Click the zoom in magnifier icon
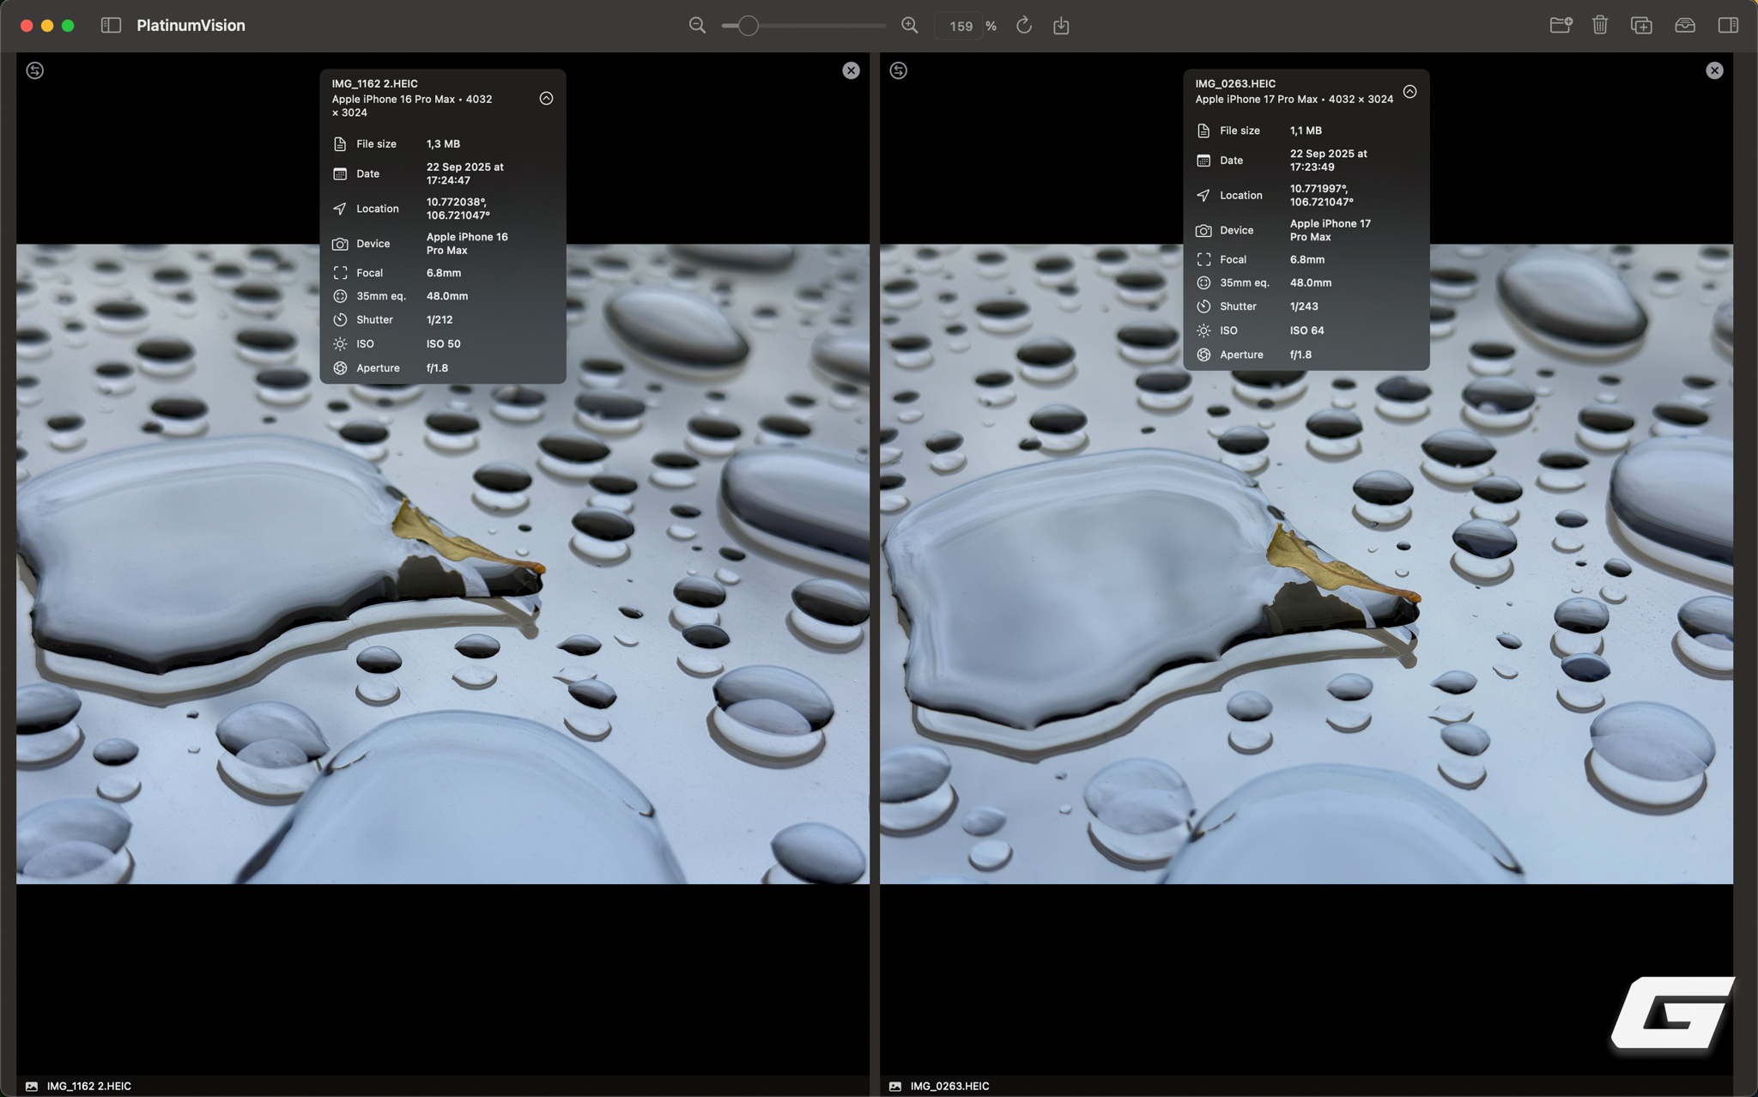Viewport: 1758px width, 1097px height. click(910, 26)
